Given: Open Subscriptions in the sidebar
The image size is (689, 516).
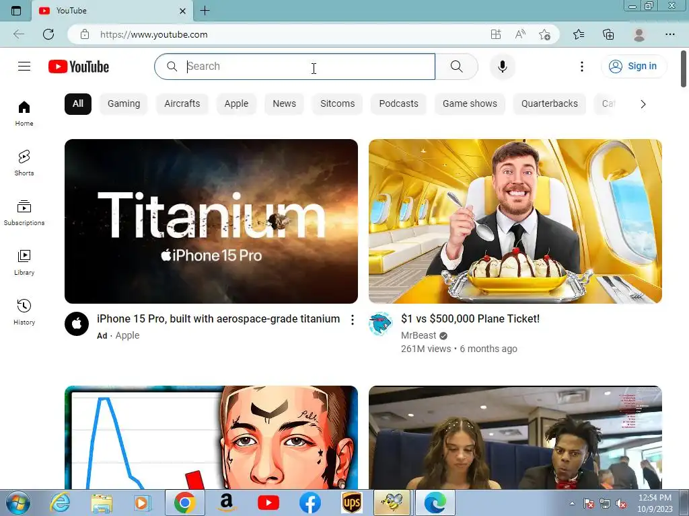Looking at the screenshot, I should [24, 213].
